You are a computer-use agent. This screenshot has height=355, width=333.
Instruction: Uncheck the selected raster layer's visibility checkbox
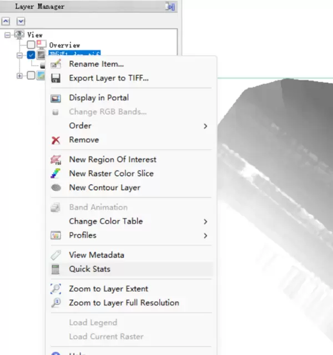click(x=31, y=55)
